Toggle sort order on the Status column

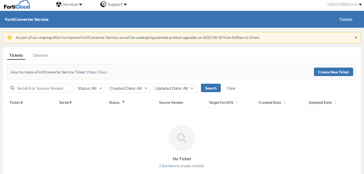(123, 102)
